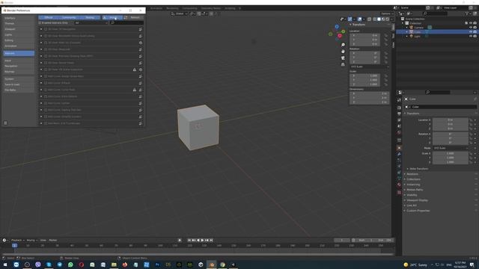
Task: Click Refresh button in add-ons header
Action: [133, 17]
